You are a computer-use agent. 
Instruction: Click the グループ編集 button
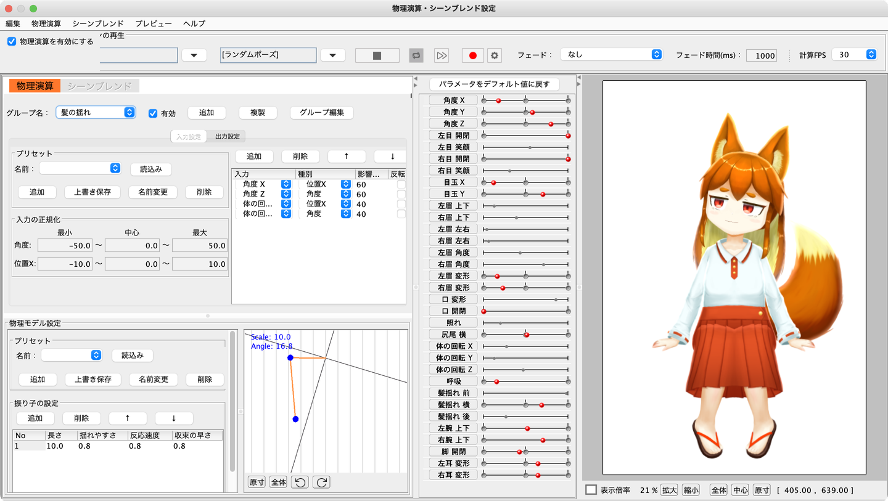coord(322,113)
